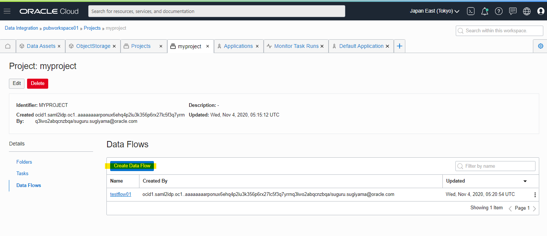The width and height of the screenshot is (547, 236).
Task: Toggle the Updated column sort arrow
Action: pos(525,181)
